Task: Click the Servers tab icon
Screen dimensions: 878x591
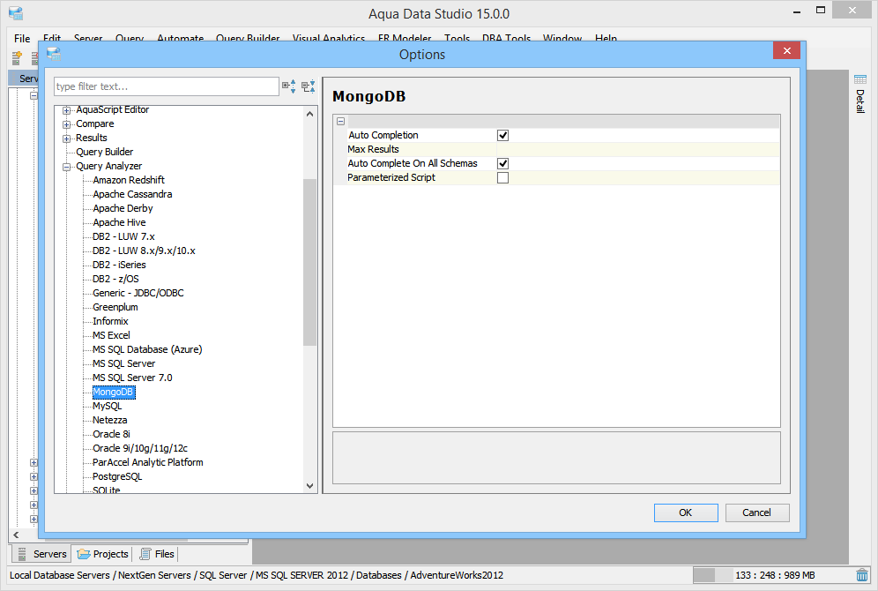Action: coord(22,554)
